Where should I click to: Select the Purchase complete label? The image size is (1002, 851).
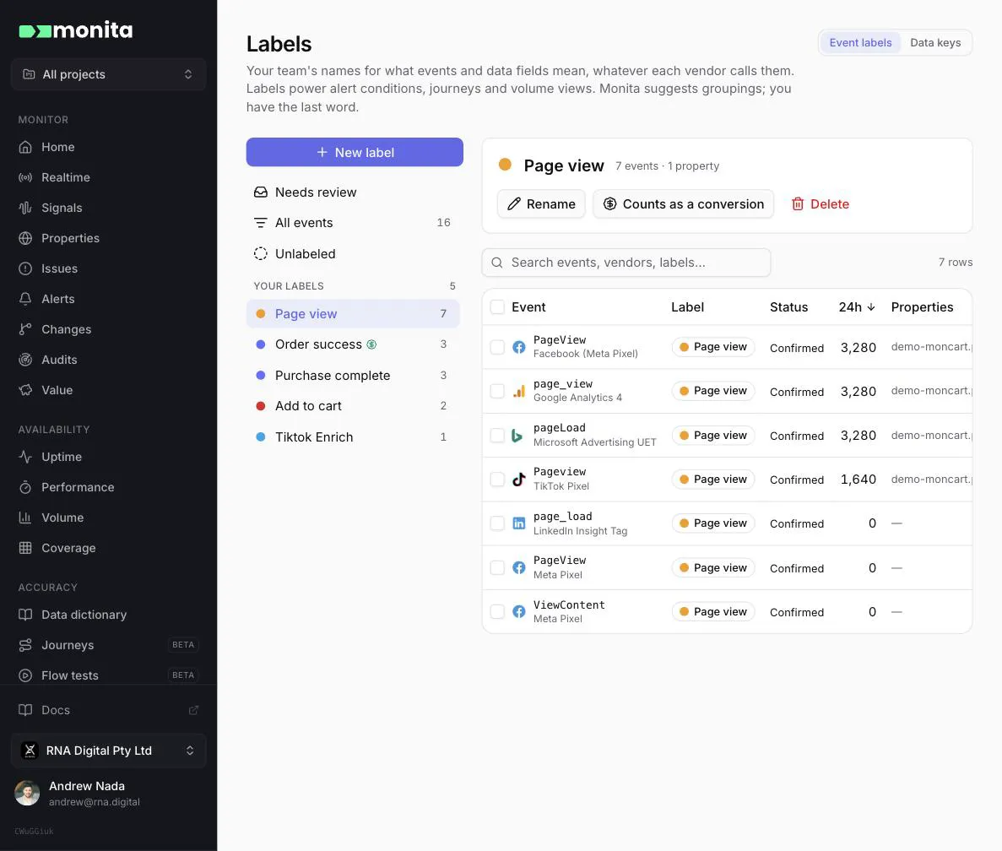click(353, 376)
